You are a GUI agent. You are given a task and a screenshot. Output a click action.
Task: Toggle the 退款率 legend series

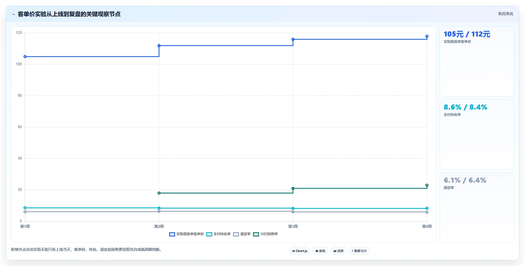[242, 234]
